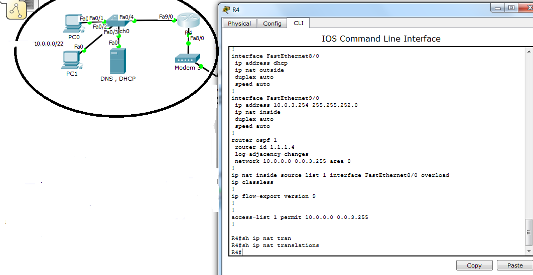
Task: Click 'ip address 10.0.3.254' line
Action: click(x=296, y=105)
